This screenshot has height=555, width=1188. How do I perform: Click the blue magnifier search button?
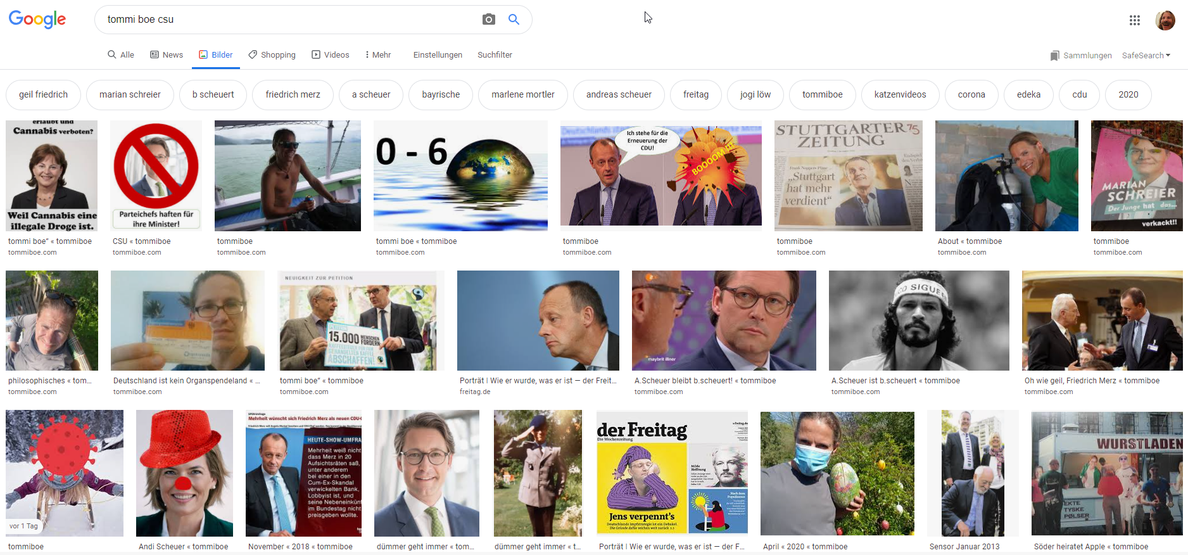click(514, 20)
